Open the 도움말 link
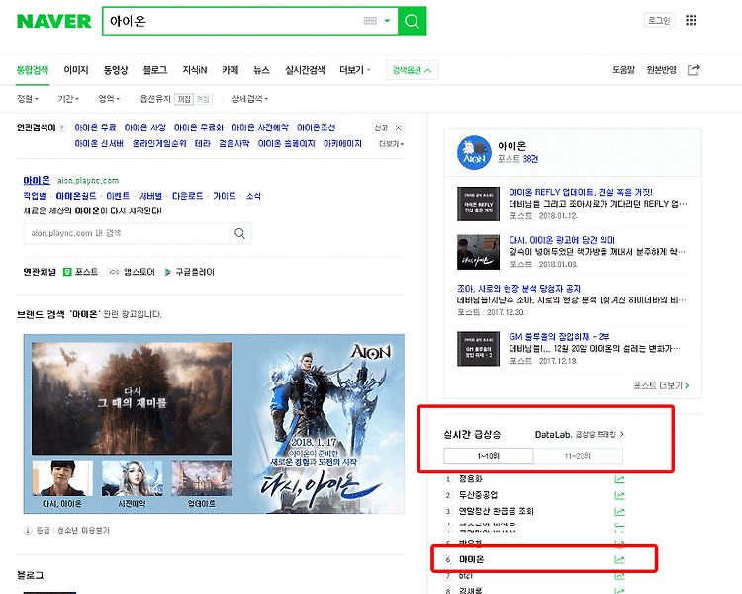The height and width of the screenshot is (594, 742). click(x=623, y=70)
